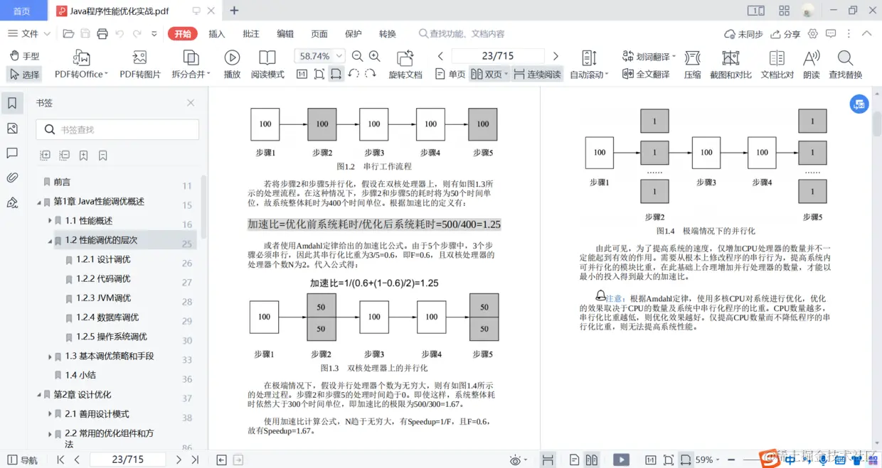Open the comments panel in left sidebar
The height and width of the screenshot is (468, 882).
(11, 153)
